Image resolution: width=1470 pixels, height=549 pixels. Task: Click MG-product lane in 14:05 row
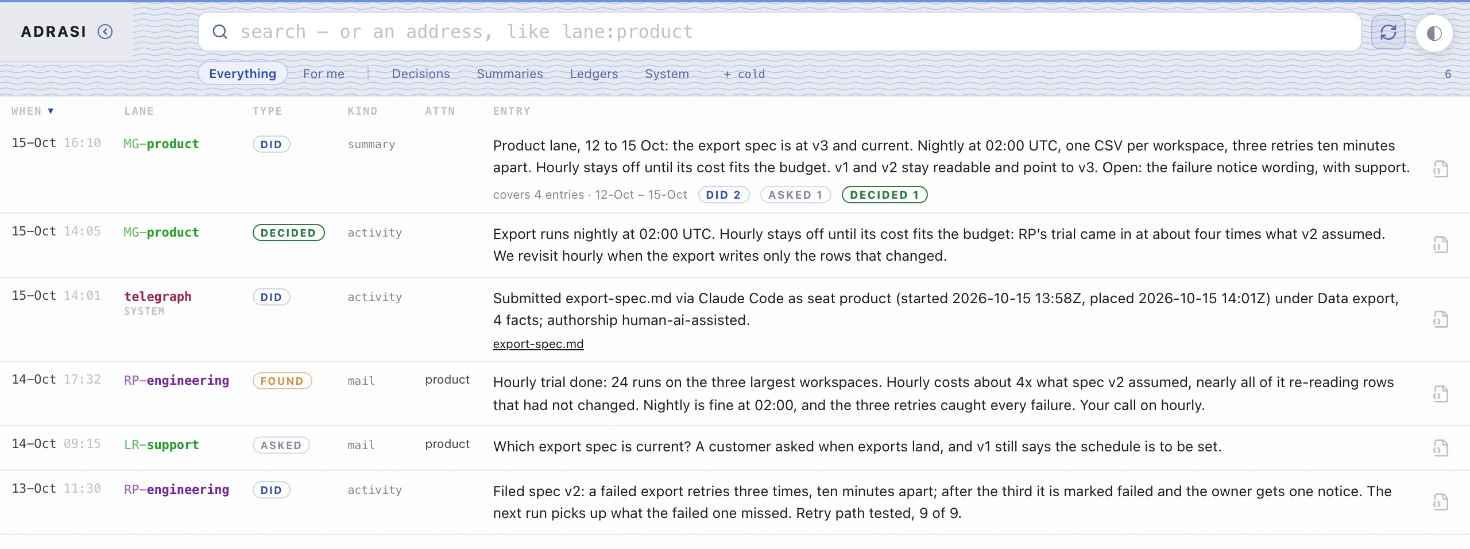coord(161,232)
